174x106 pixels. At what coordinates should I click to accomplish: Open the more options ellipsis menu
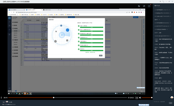149,6
